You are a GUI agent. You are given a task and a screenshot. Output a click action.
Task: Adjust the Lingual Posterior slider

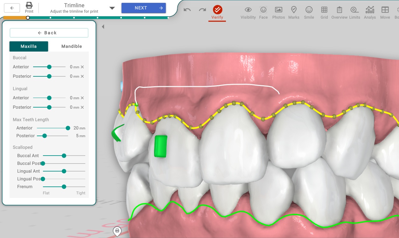point(49,107)
